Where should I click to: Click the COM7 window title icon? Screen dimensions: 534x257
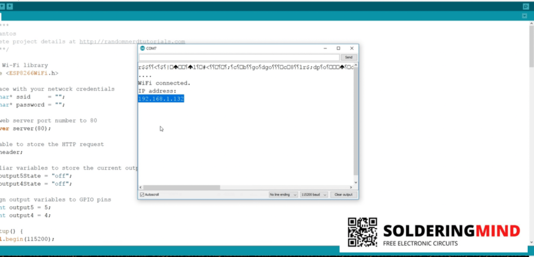(142, 48)
